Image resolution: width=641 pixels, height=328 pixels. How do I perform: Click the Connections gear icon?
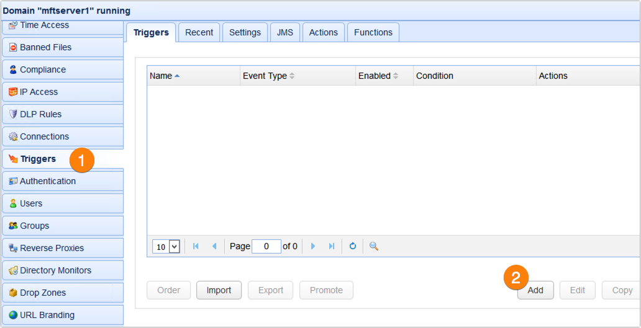[13, 136]
